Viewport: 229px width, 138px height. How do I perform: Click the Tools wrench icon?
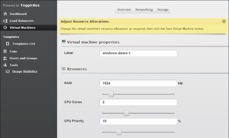click(5, 65)
